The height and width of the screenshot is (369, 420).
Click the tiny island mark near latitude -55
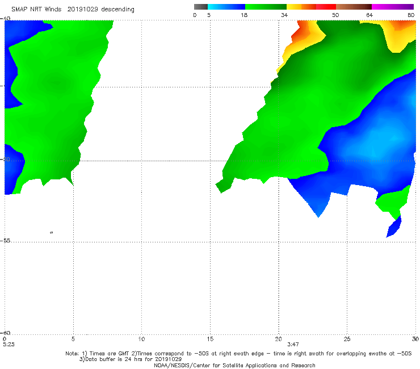pos(52,233)
